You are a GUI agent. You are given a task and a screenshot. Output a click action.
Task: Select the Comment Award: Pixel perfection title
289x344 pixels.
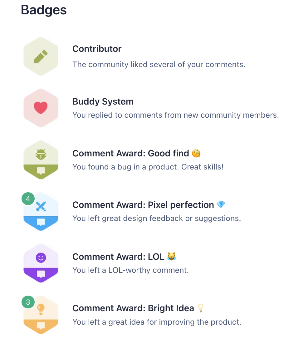tap(143, 205)
